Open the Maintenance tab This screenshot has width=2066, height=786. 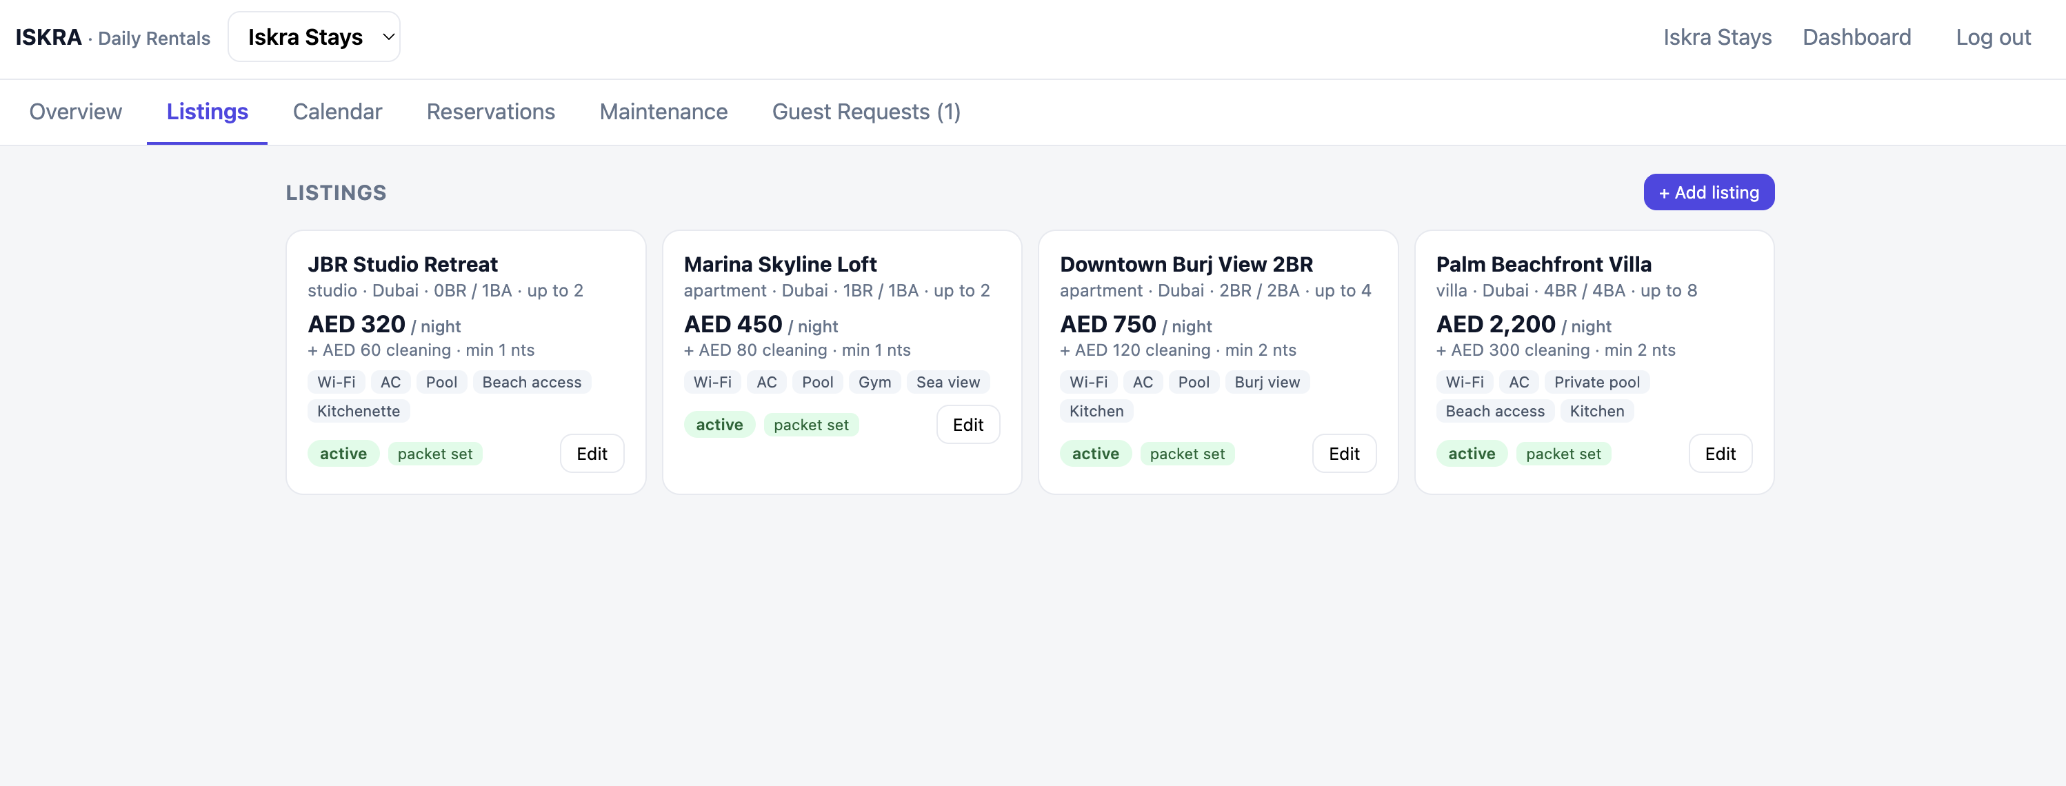(x=663, y=112)
